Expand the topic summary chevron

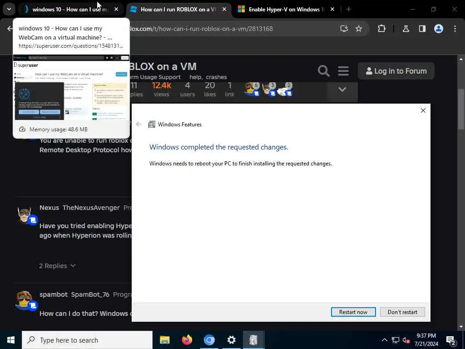click(342, 90)
